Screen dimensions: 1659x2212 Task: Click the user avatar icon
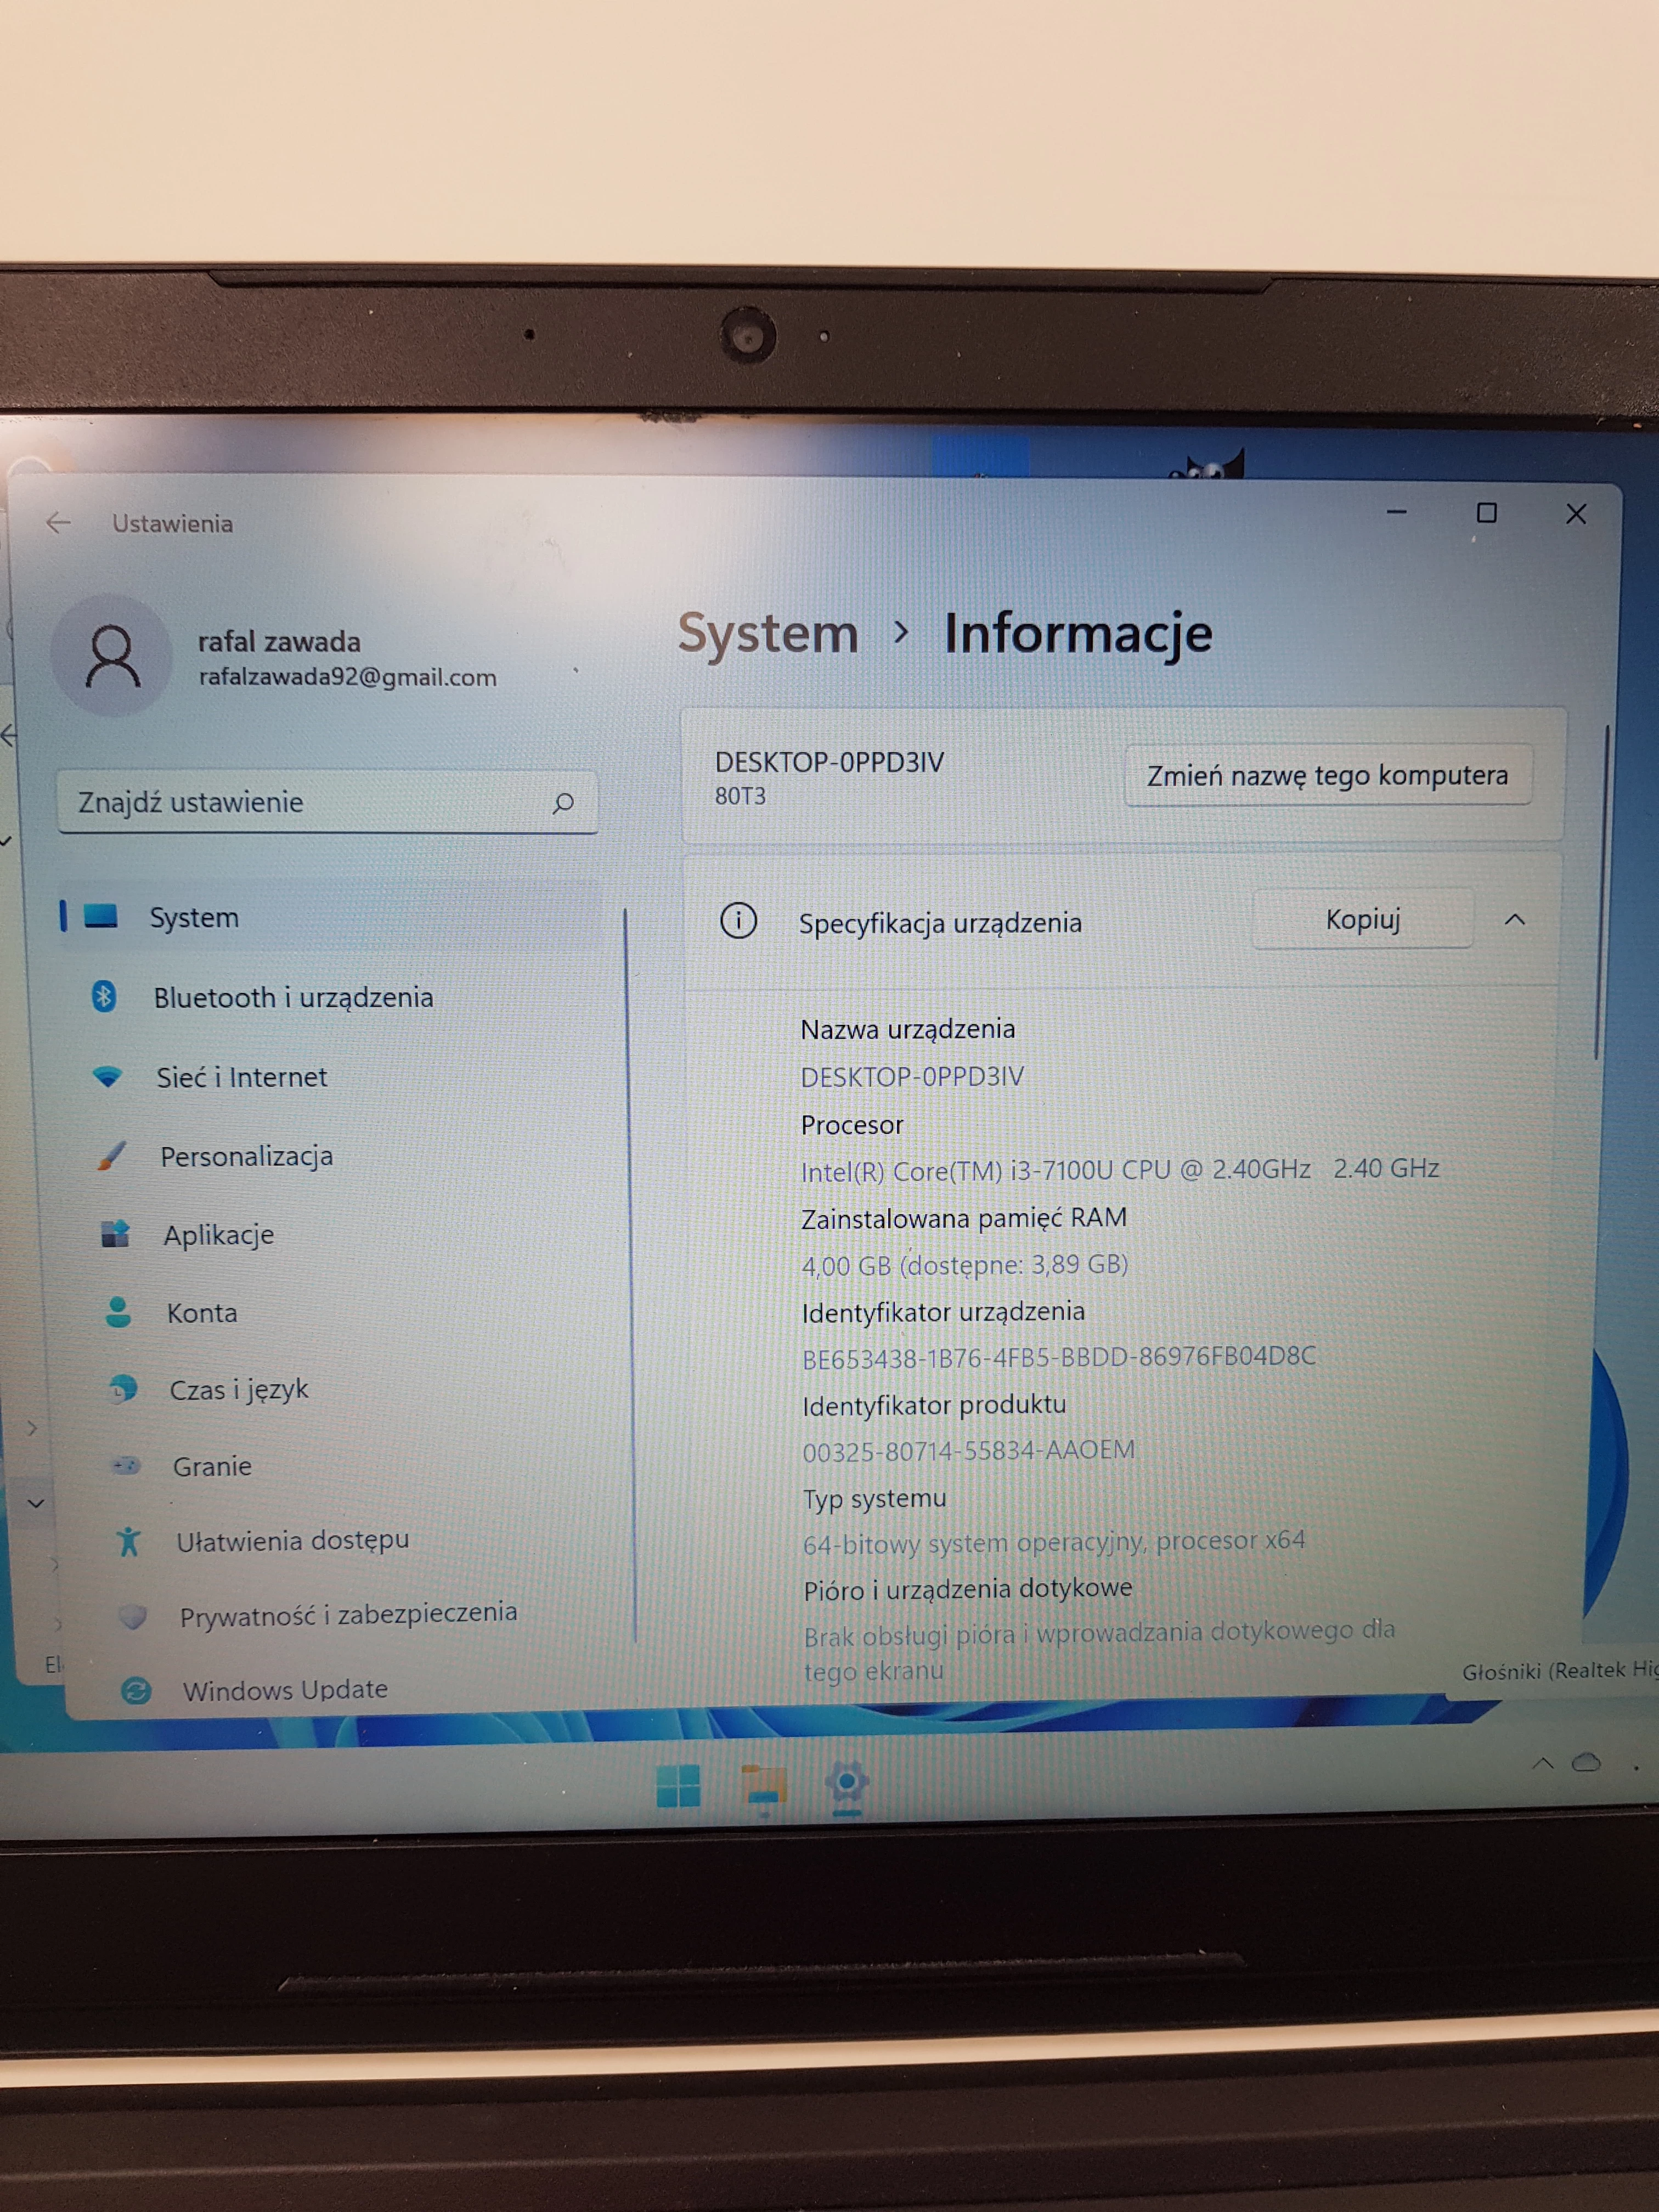pos(112,656)
